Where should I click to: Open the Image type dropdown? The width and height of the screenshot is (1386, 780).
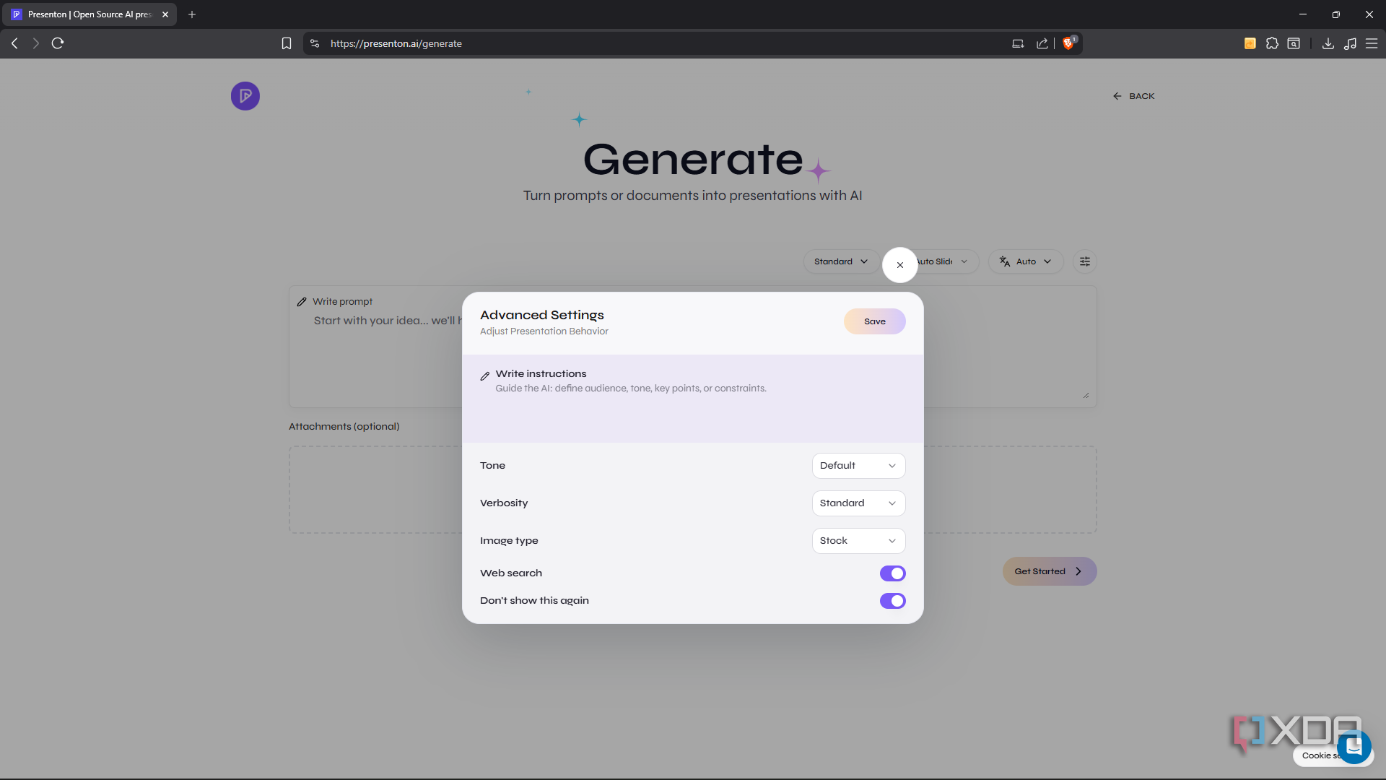pos(858,541)
